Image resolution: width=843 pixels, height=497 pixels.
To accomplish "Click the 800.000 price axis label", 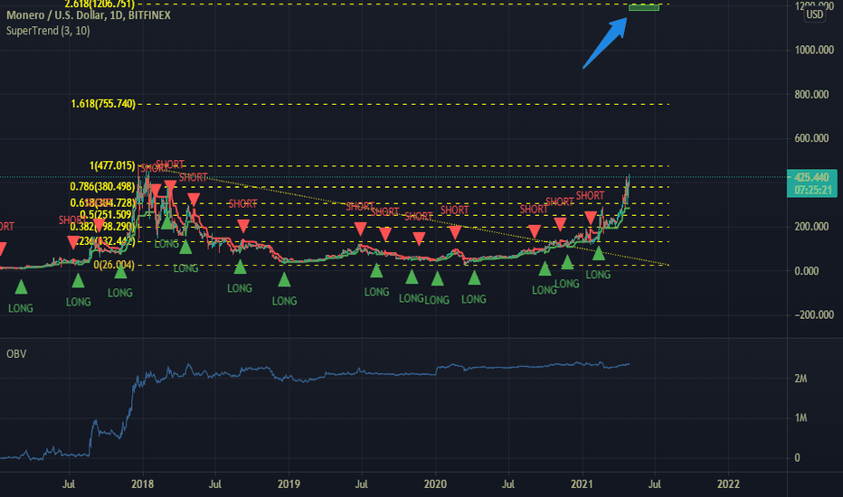I will [811, 95].
